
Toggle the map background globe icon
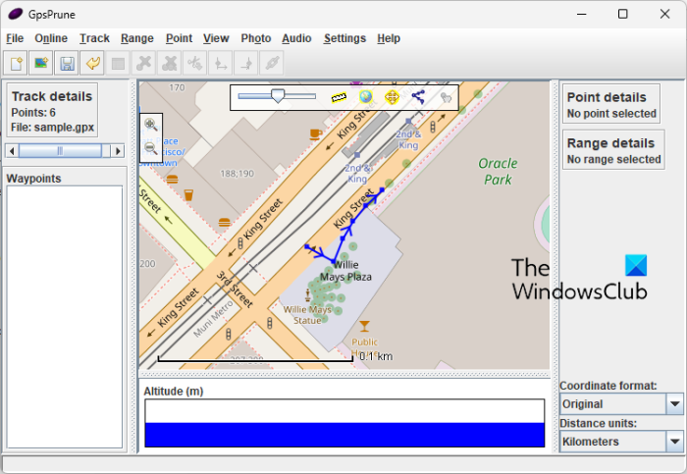366,97
